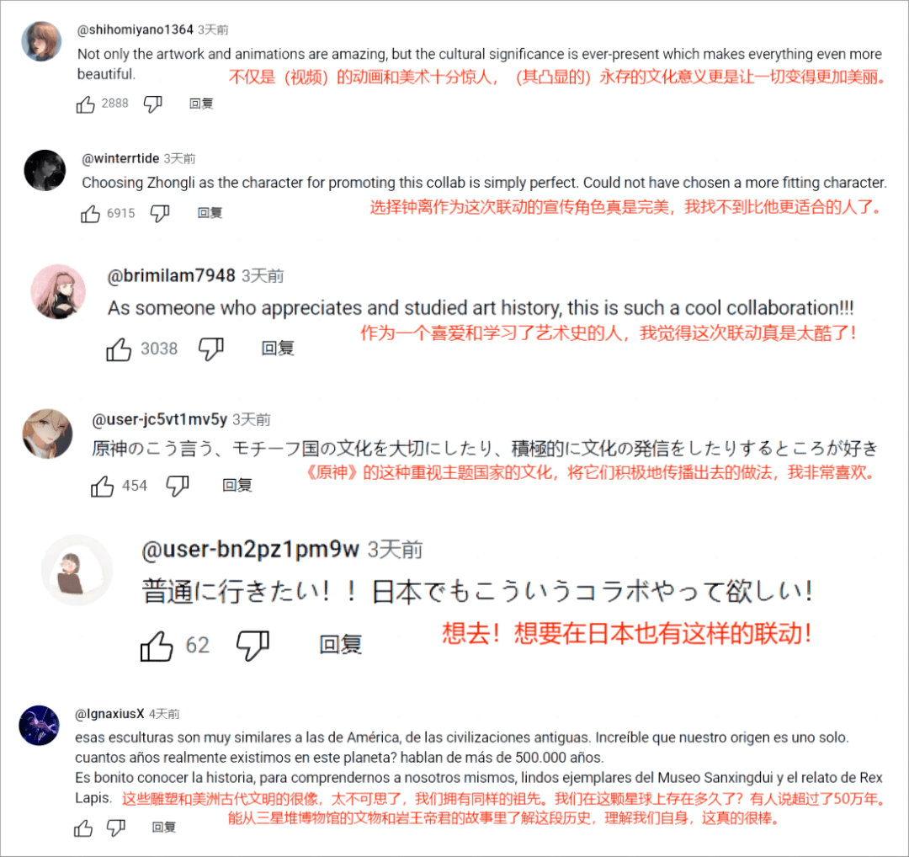Reply to @IgnaxiusX's comment
909x857 pixels.
pyautogui.click(x=163, y=828)
